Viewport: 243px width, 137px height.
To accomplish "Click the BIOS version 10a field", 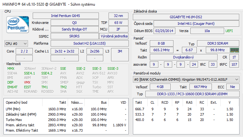I will click(x=207, y=31).
